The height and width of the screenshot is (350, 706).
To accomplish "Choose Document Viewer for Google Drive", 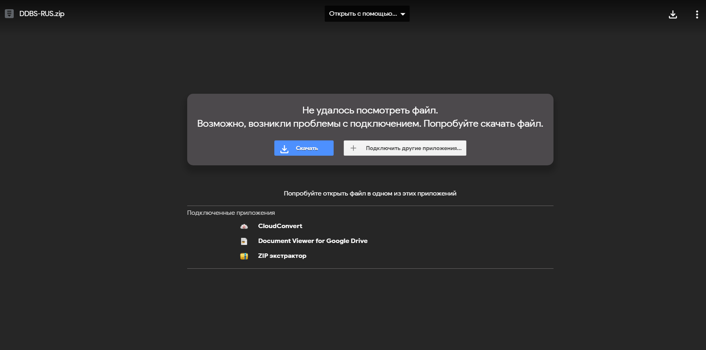I will click(313, 241).
